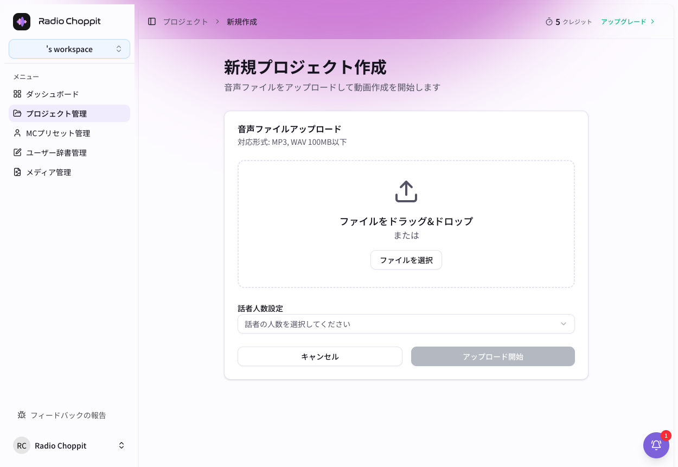Viewport: 678px width, 467px height.
Task: Click the 新規作成 breadcrumb text
Action: (x=242, y=22)
